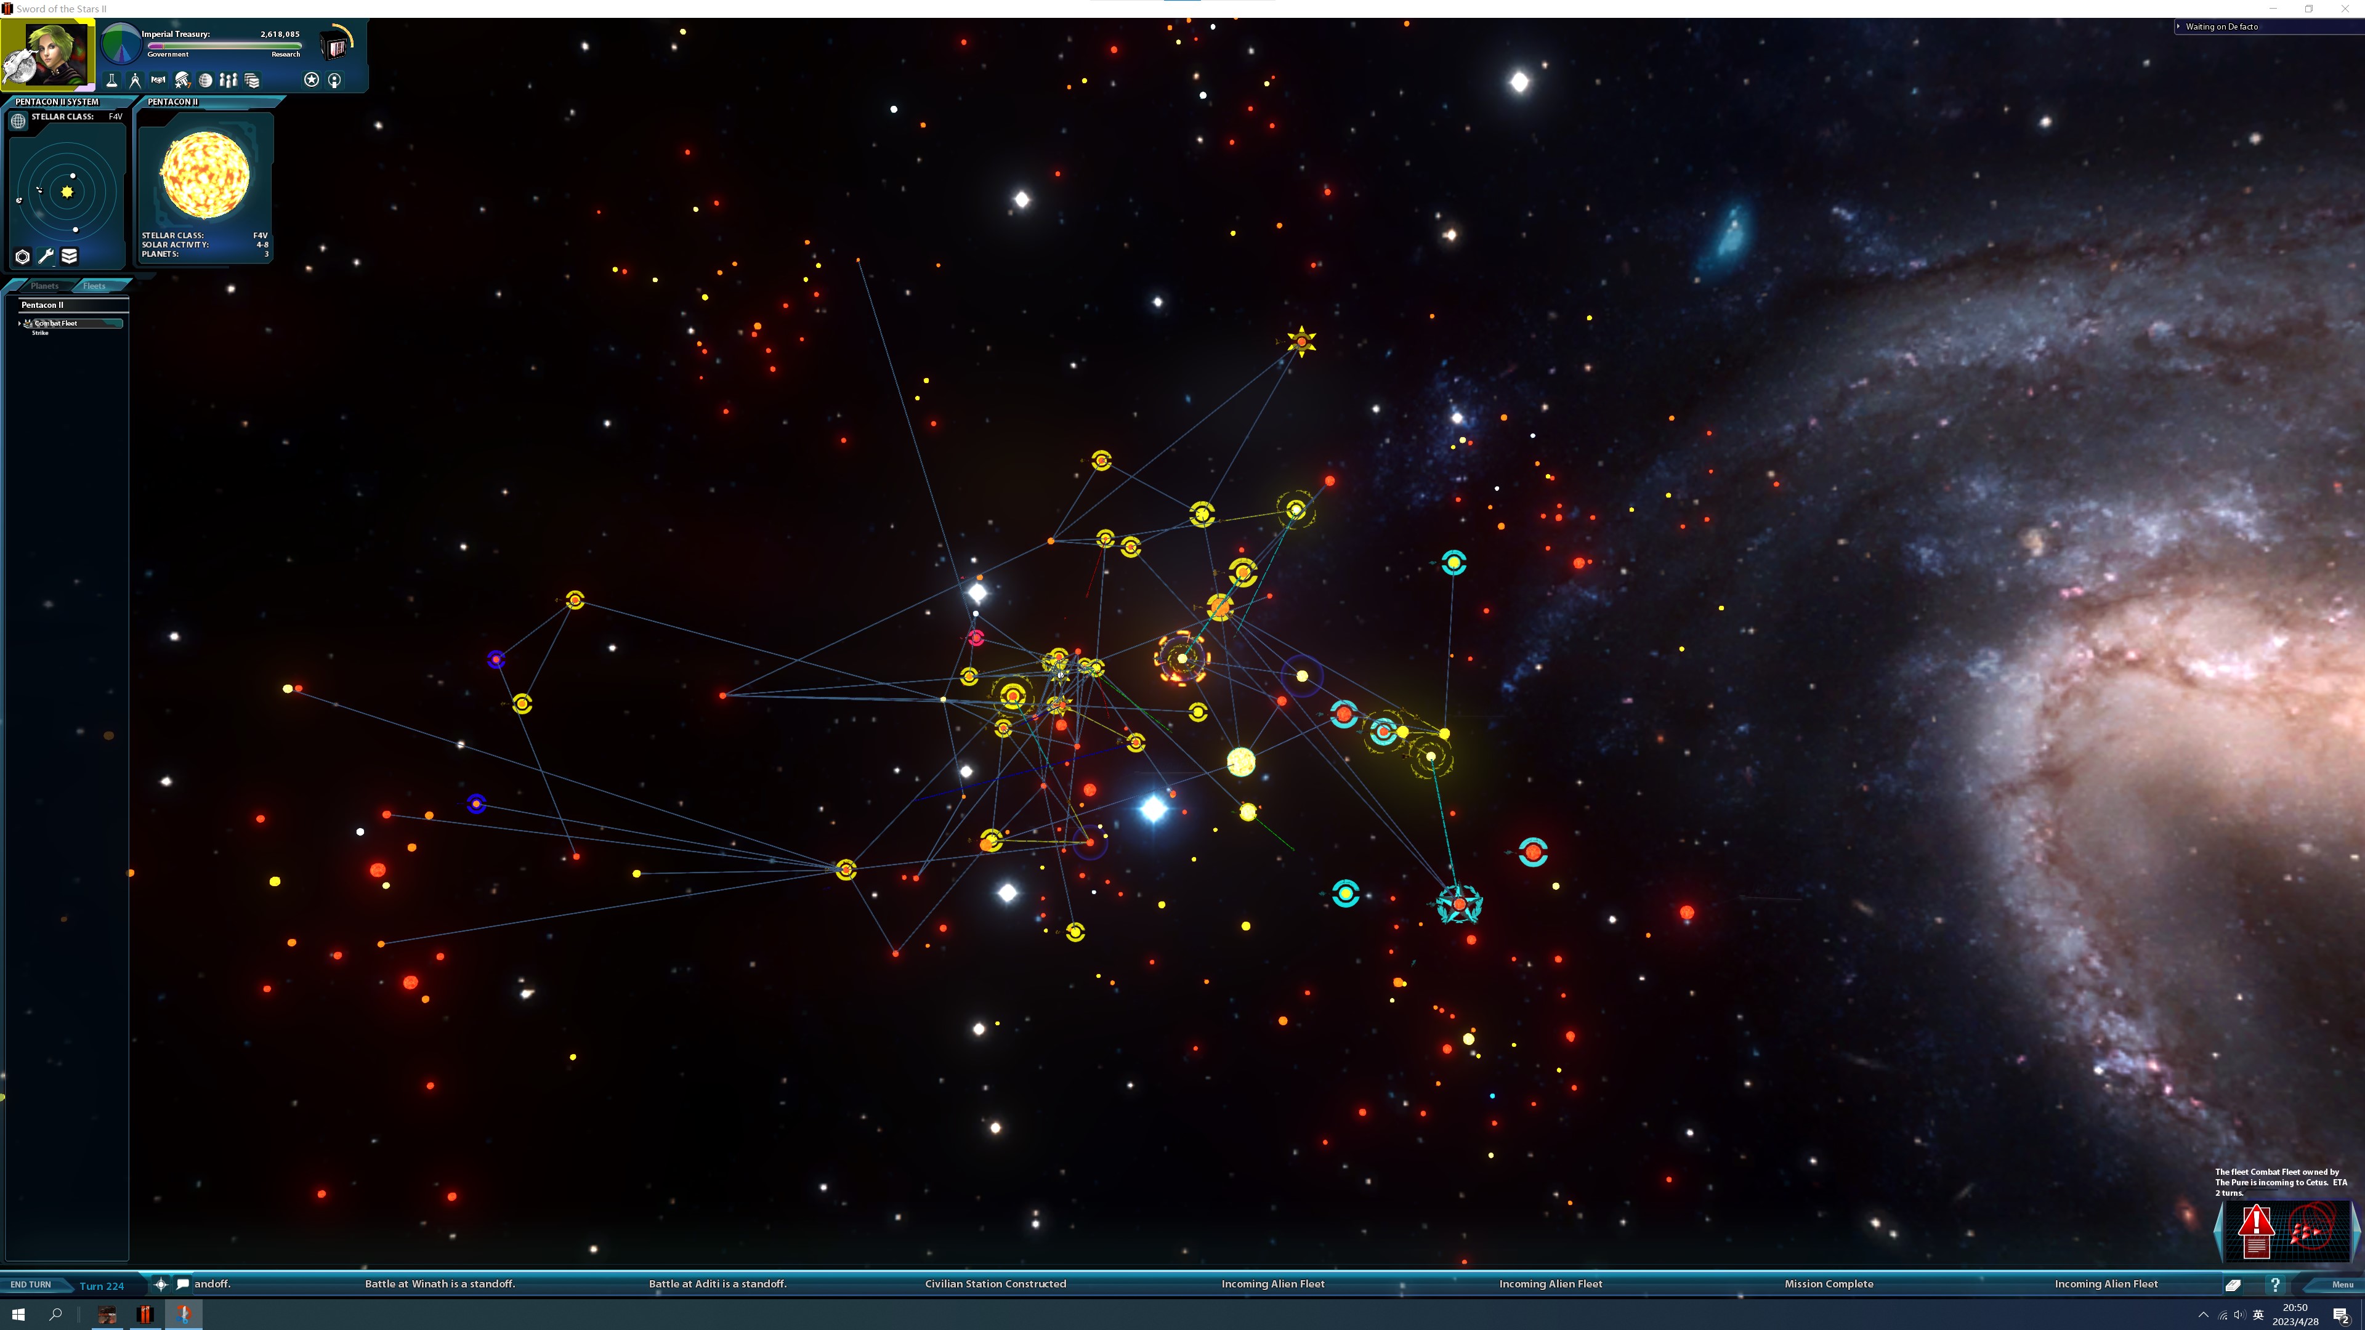Open the Incoming Alien Fleet item left of Mission Complete
Viewport: 2365px width, 1330px height.
(1550, 1283)
